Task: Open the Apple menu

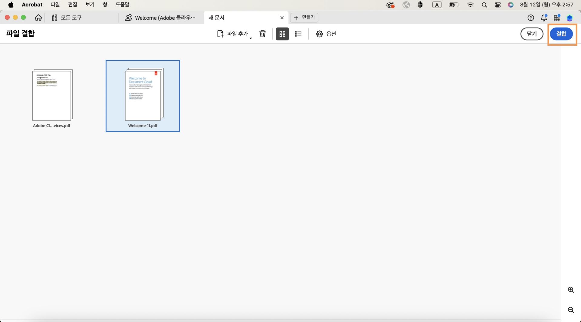Action: [x=11, y=5]
